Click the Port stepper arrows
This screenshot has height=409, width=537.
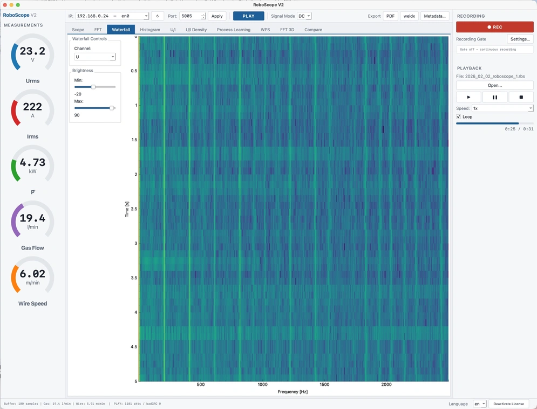pyautogui.click(x=203, y=16)
